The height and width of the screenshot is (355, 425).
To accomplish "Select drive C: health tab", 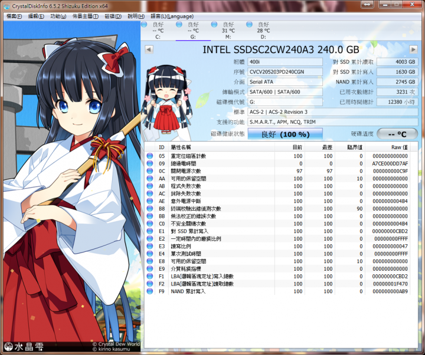I will tap(158, 31).
